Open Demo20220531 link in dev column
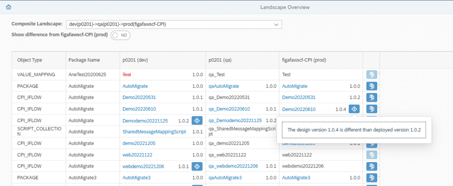 pyautogui.click(x=139, y=97)
